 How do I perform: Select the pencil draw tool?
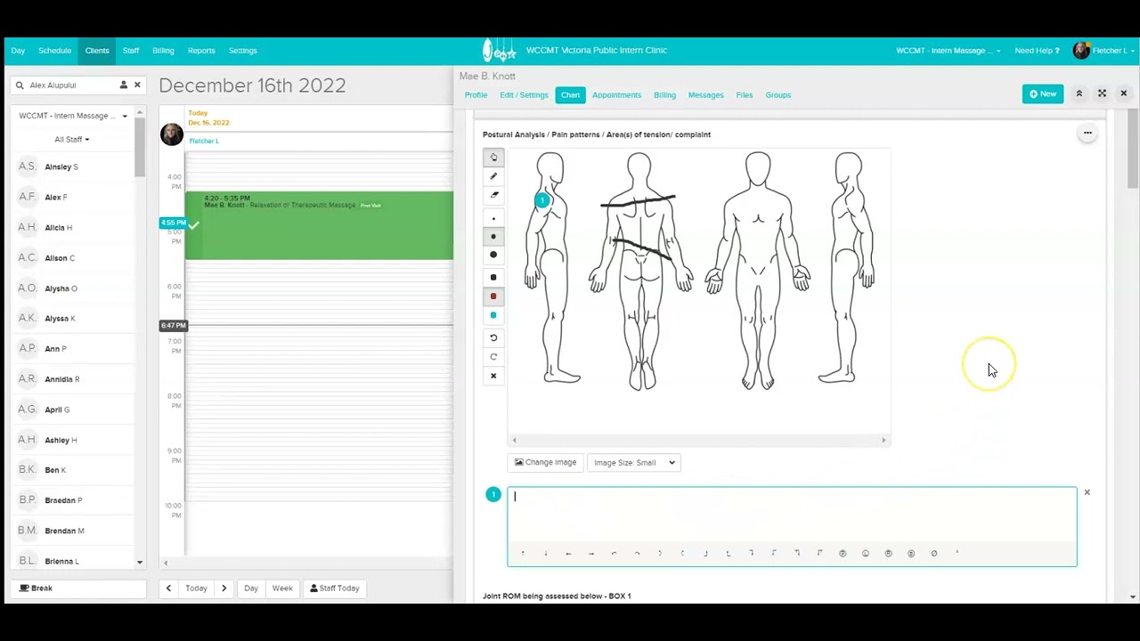493,176
